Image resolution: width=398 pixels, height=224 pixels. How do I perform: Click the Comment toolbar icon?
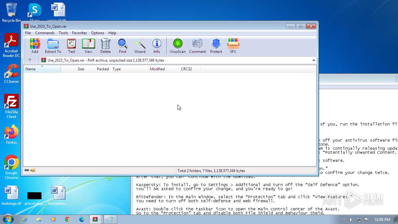197,46
